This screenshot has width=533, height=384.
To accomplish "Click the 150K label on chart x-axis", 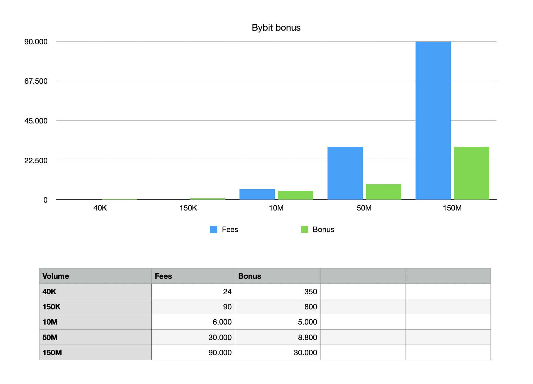I will pos(188,208).
